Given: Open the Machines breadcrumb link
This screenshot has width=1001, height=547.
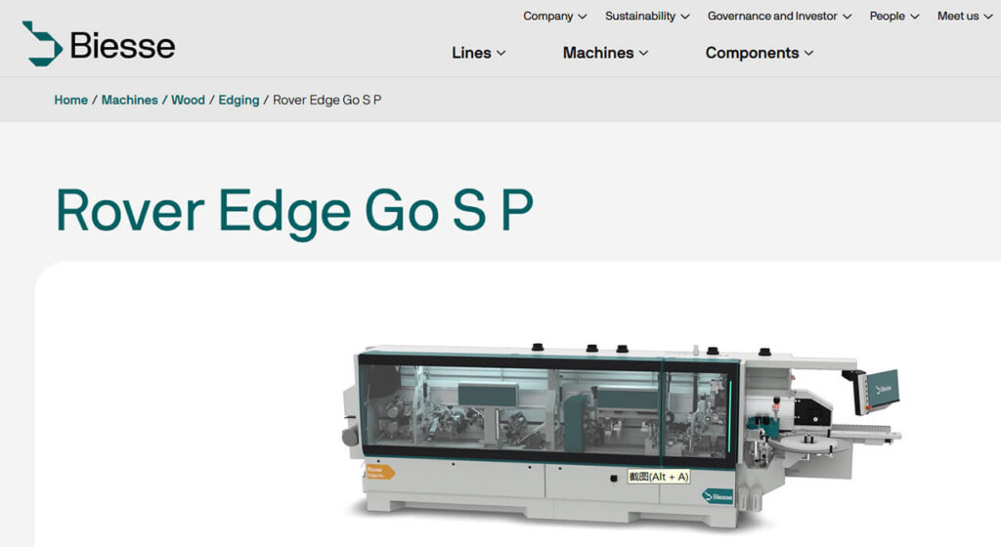Looking at the screenshot, I should tap(130, 100).
